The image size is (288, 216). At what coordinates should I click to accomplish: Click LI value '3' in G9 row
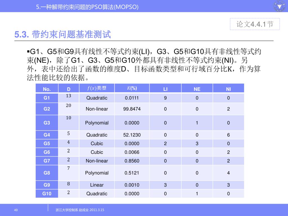pos(165,185)
